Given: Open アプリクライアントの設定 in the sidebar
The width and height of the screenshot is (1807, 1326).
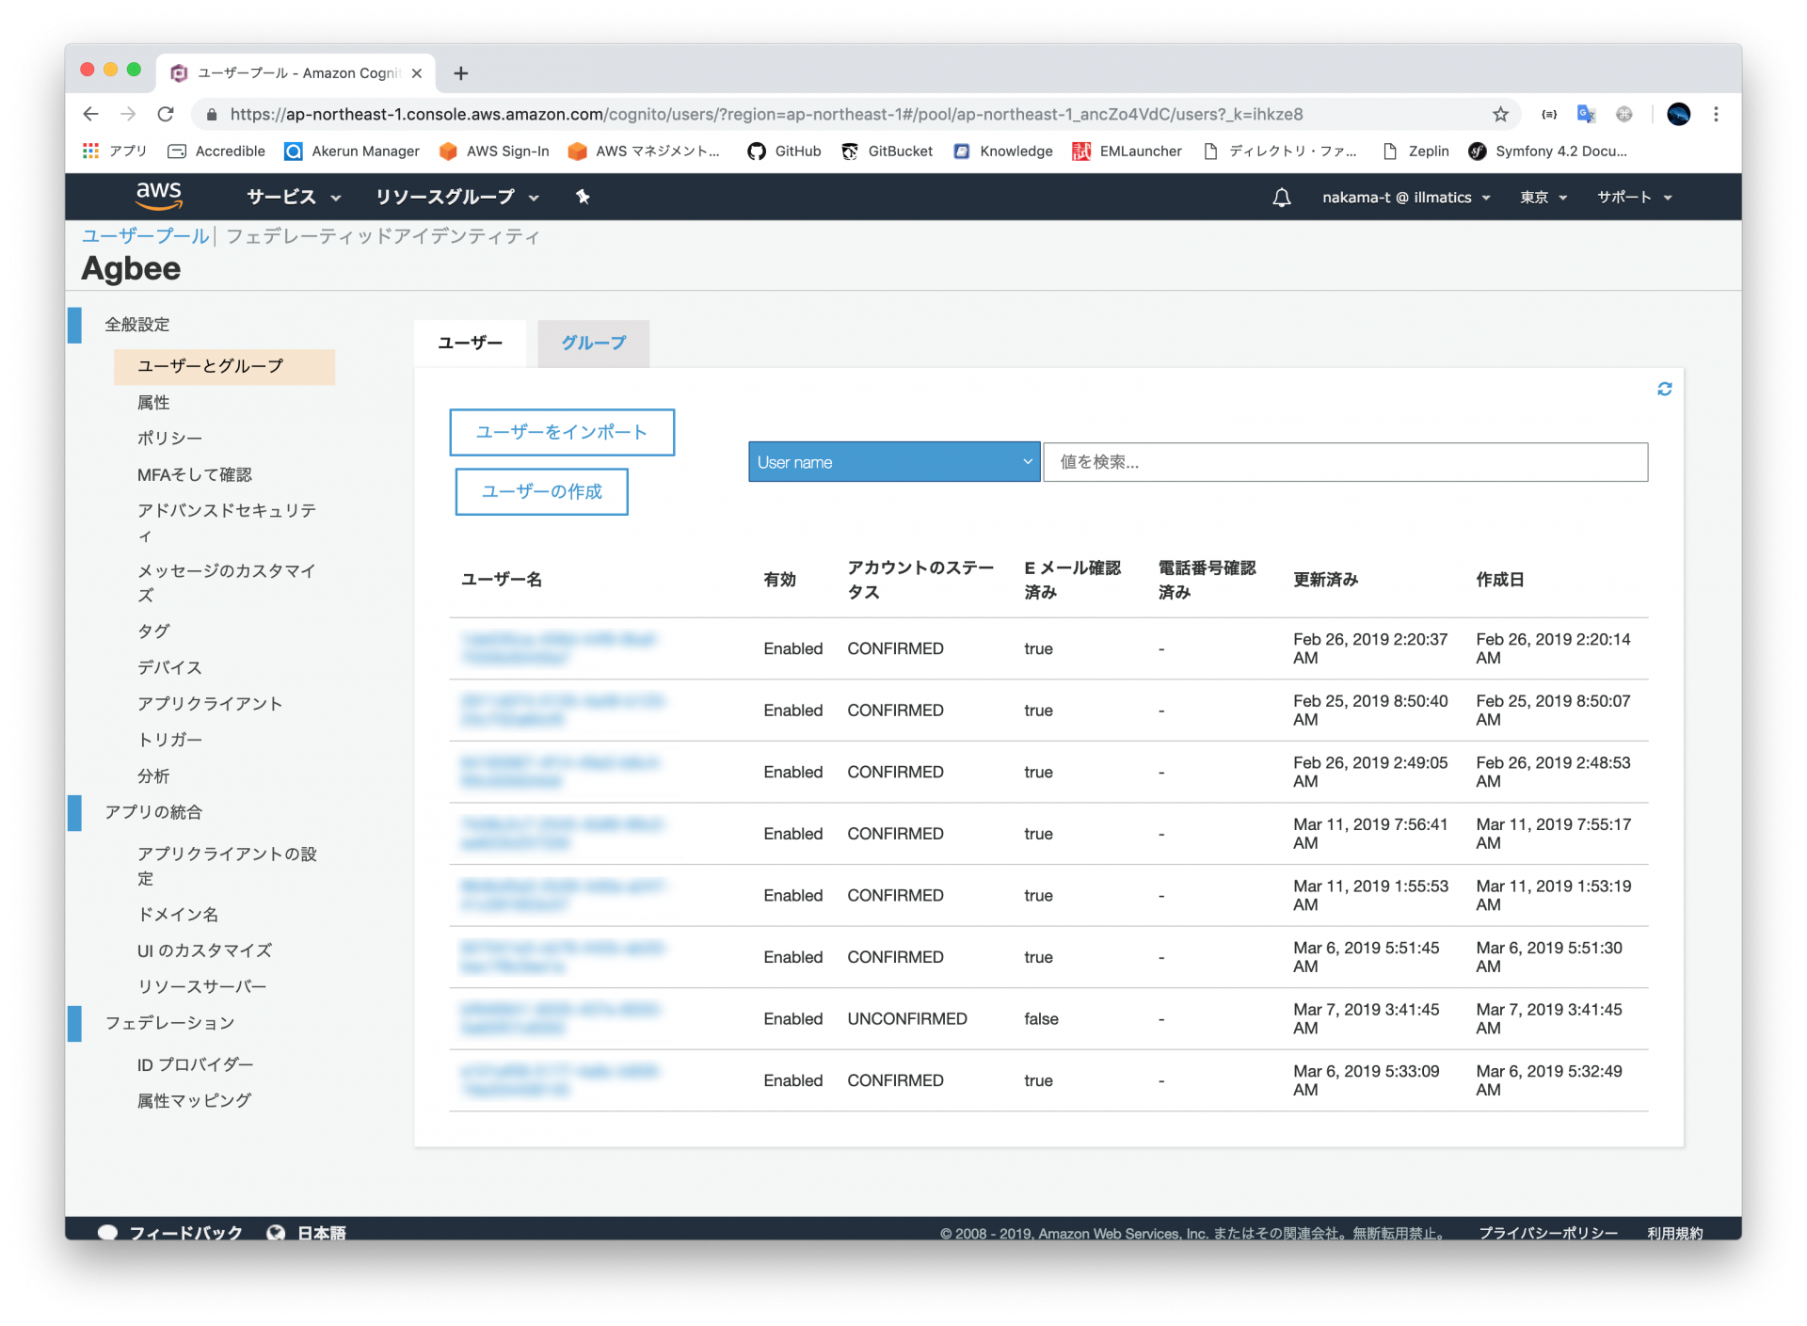Looking at the screenshot, I should point(226,866).
